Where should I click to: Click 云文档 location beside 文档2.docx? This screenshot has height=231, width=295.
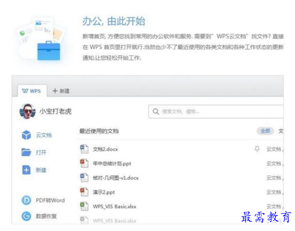point(274,149)
